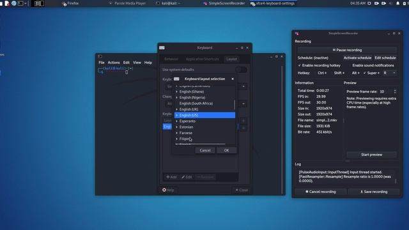
Task: Click the layout list vertical scrollbar
Action: coord(235,105)
